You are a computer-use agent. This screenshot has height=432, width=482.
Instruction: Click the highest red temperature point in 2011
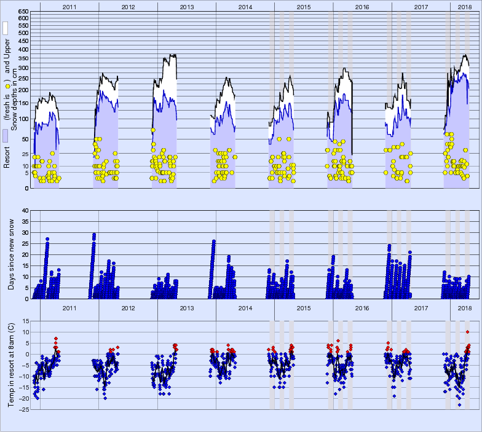56,339
